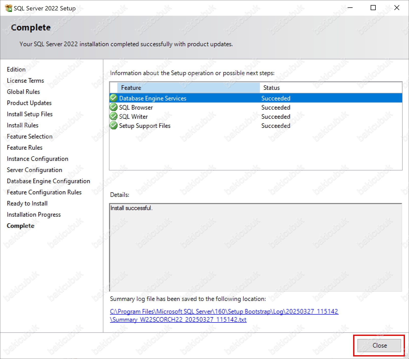Click the Install Setup Files step
Screen dimensions: 409x359
coord(30,114)
